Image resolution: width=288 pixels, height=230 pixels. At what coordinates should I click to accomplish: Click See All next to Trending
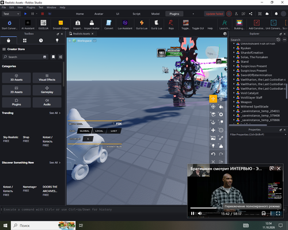(55, 113)
